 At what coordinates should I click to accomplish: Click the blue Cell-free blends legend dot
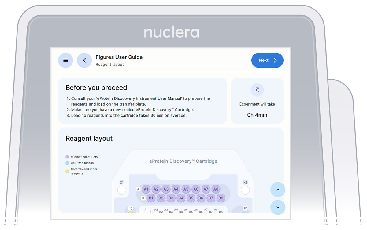(x=67, y=163)
